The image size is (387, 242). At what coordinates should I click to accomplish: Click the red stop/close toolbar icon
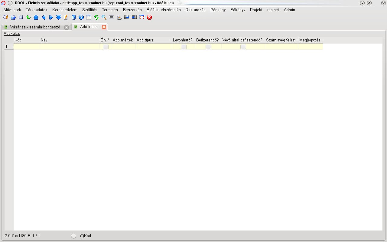pos(149,18)
